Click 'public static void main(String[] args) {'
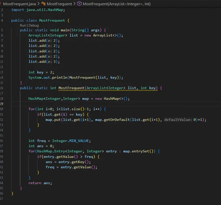This screenshot has width=221, height=205. (63, 30)
